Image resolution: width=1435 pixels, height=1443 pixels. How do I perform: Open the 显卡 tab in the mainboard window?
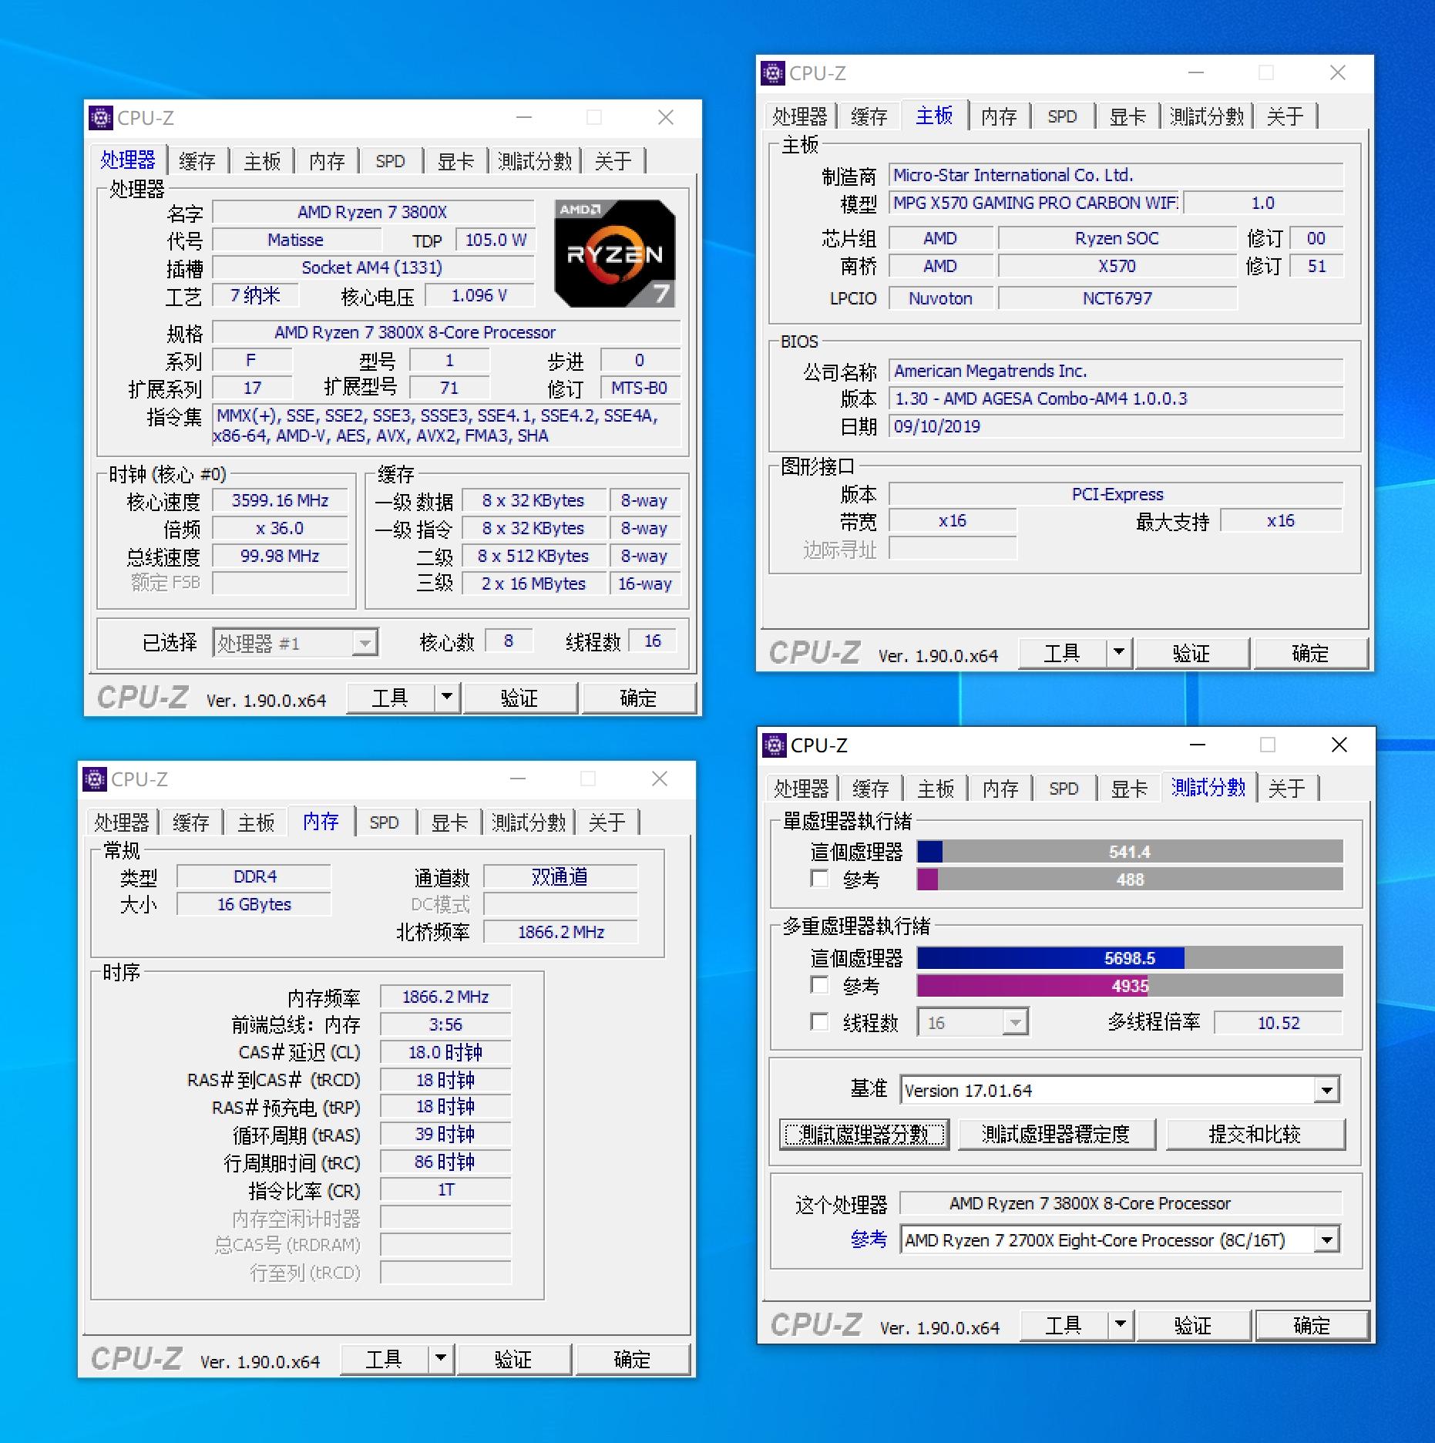pyautogui.click(x=1127, y=116)
